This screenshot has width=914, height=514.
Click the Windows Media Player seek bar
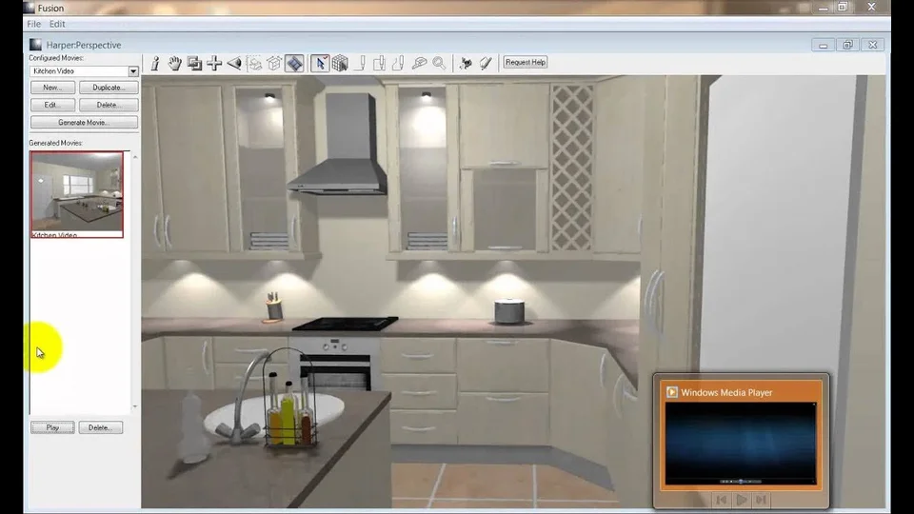point(741,482)
